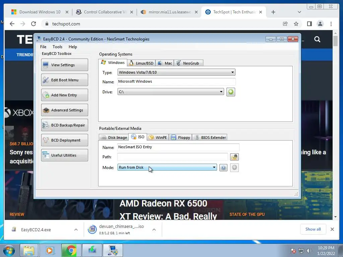Open Windows Media Player from taskbar
The image size is (343, 257).
50,250
